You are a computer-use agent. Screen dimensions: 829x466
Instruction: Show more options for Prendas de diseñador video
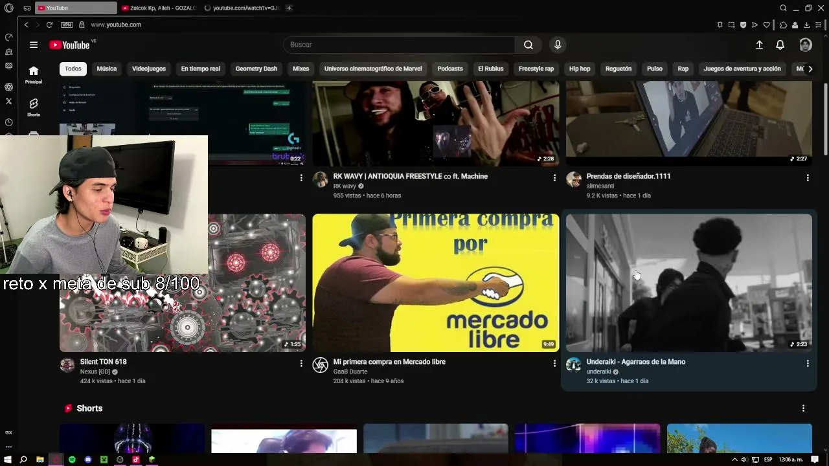point(808,177)
